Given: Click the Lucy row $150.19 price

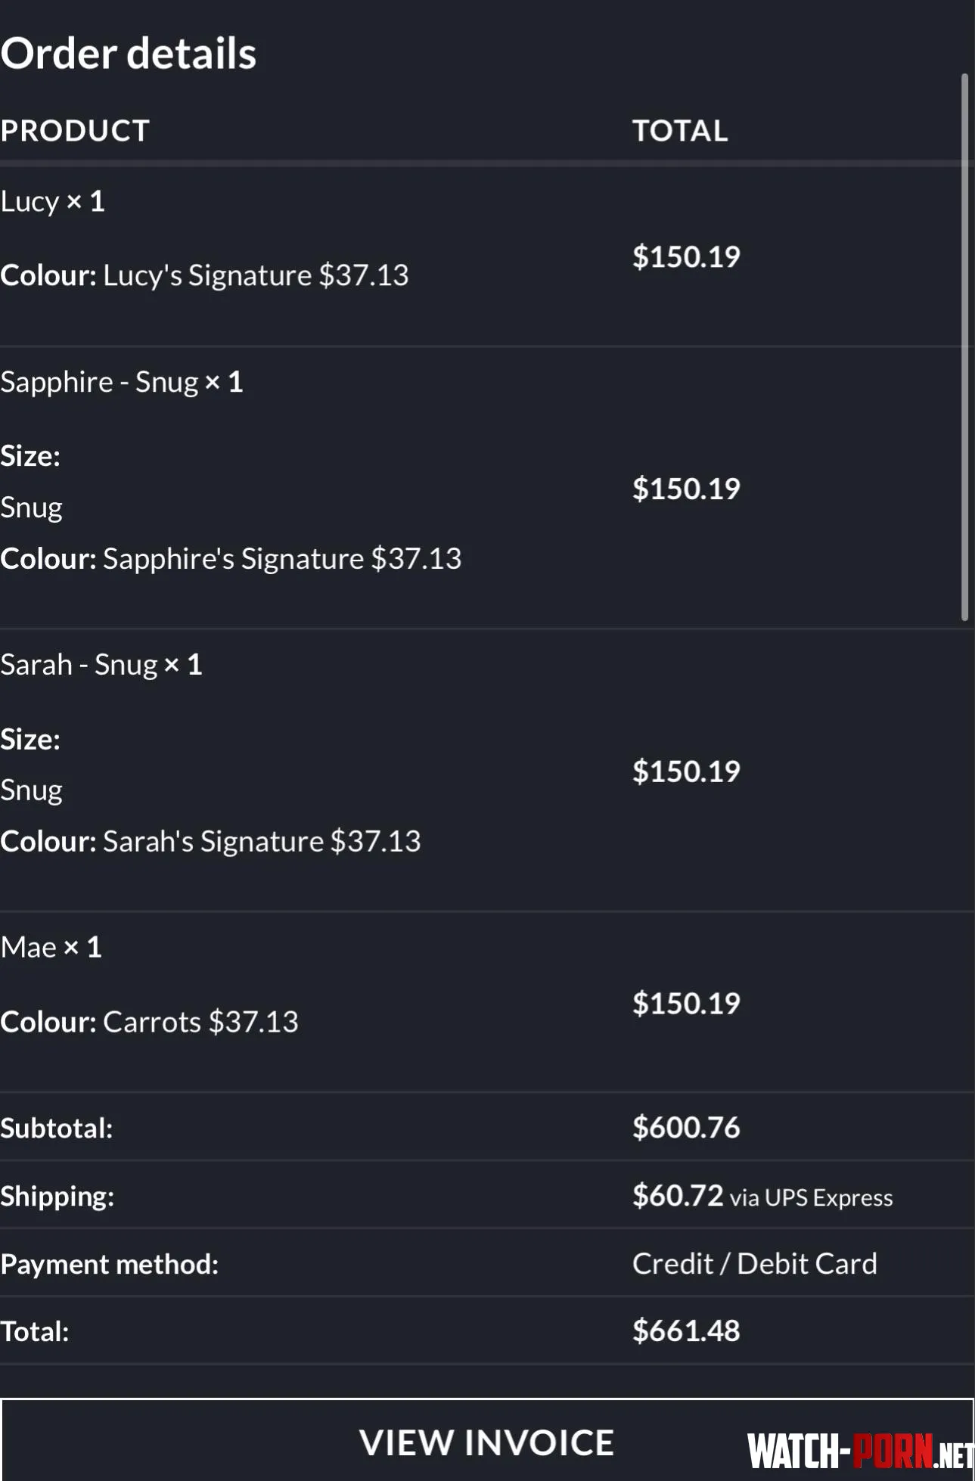Looking at the screenshot, I should [686, 256].
